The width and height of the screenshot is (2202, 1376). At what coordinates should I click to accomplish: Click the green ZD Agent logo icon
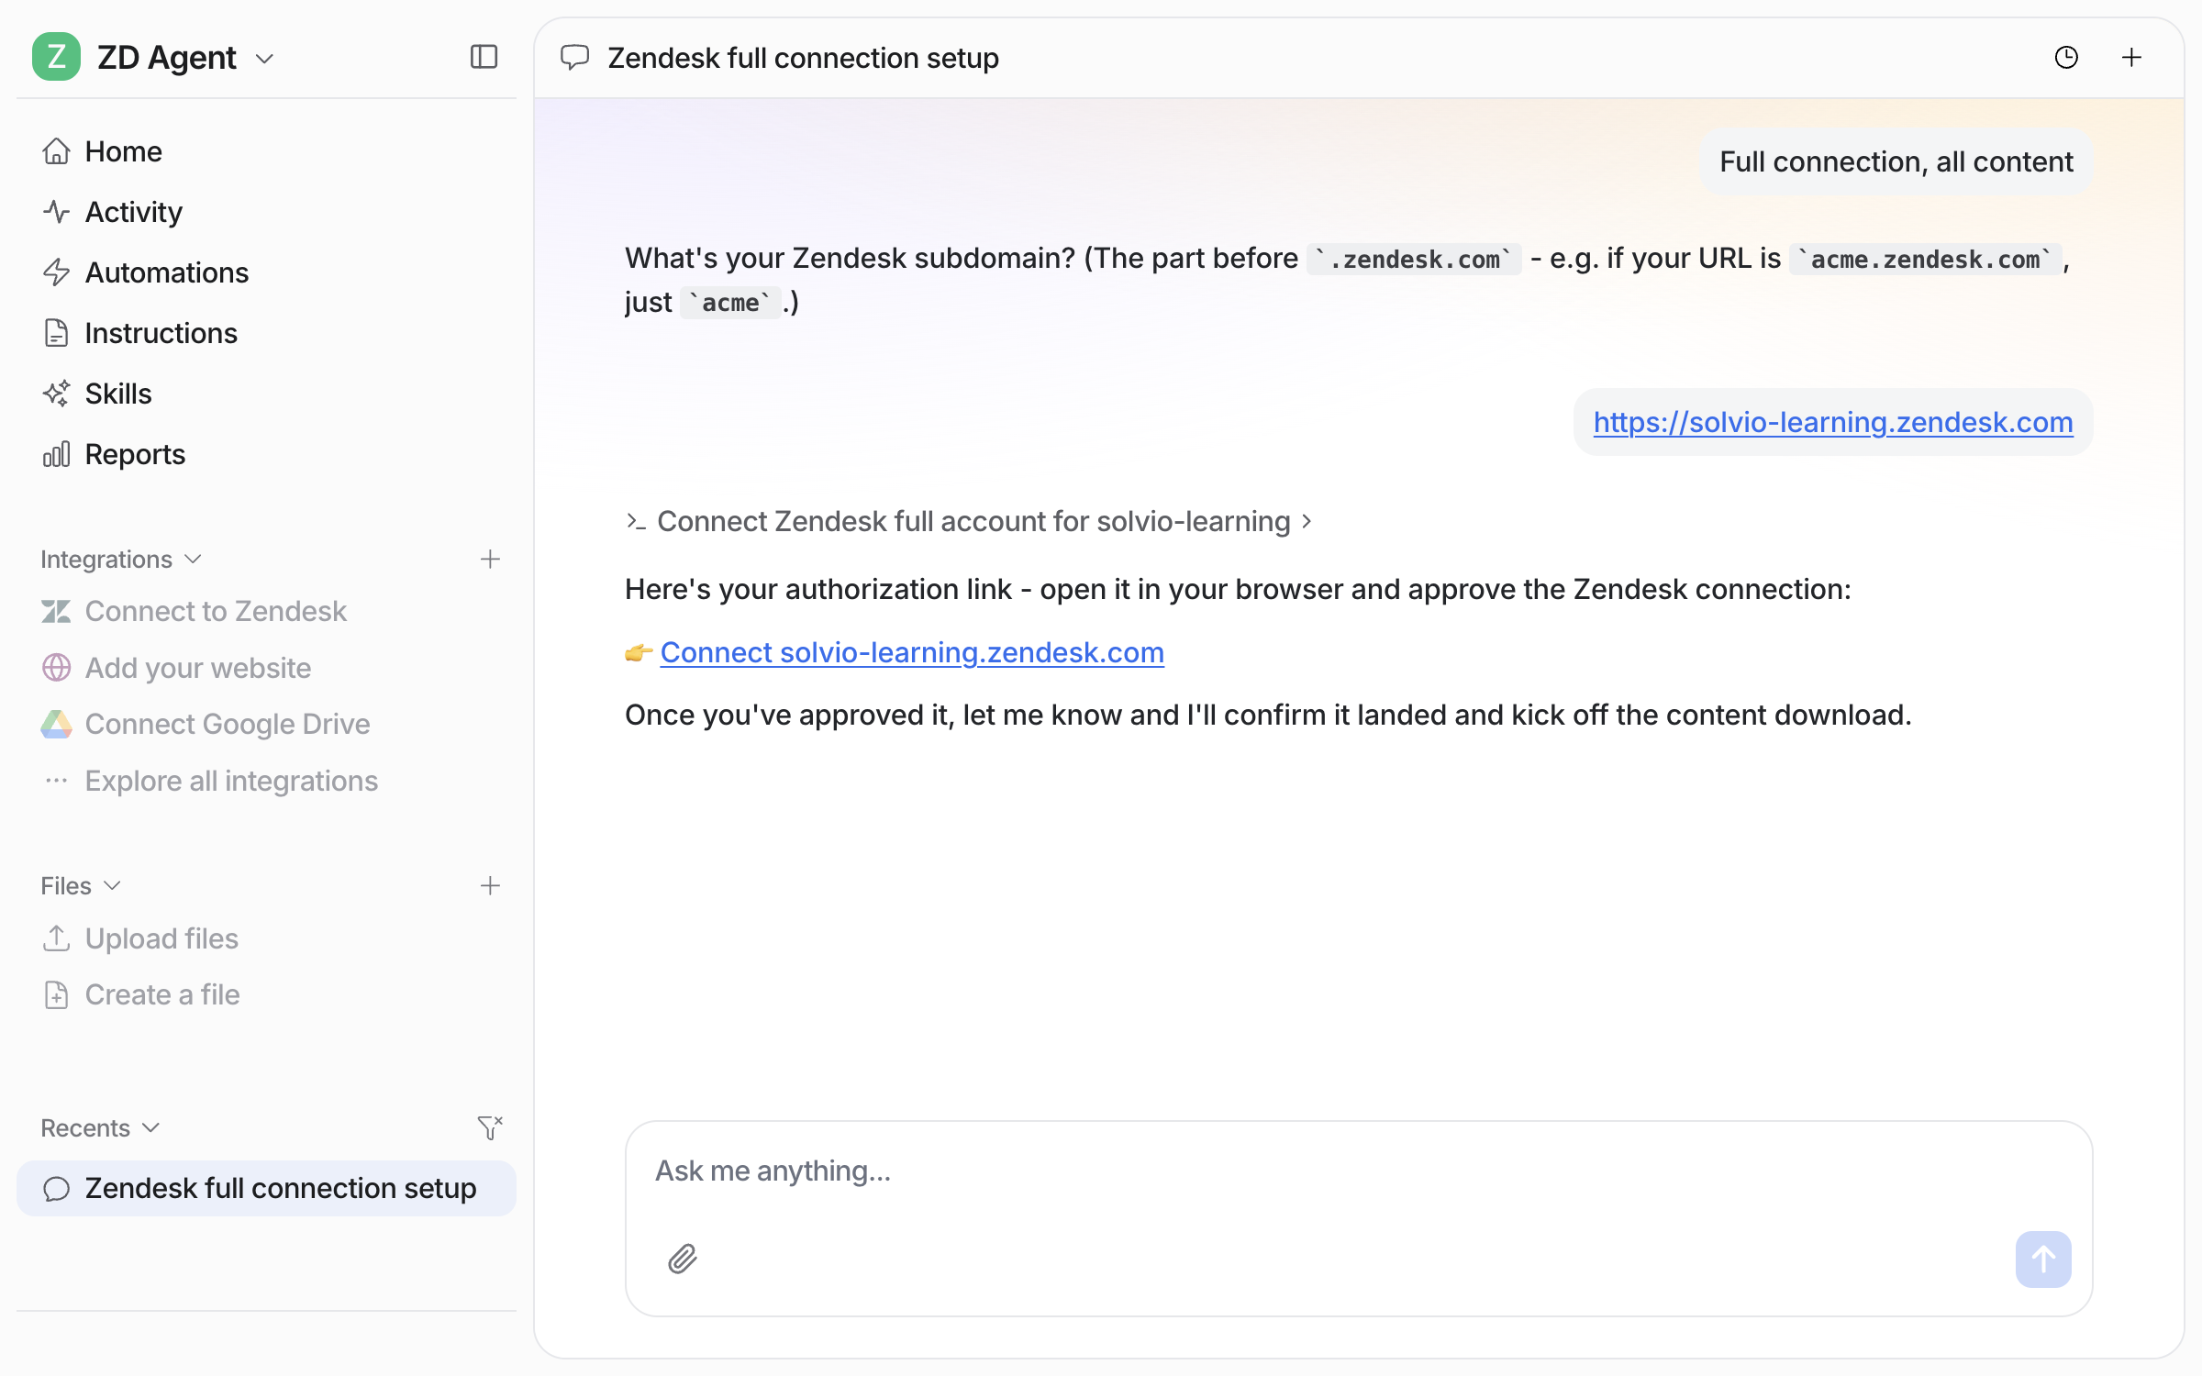56,58
